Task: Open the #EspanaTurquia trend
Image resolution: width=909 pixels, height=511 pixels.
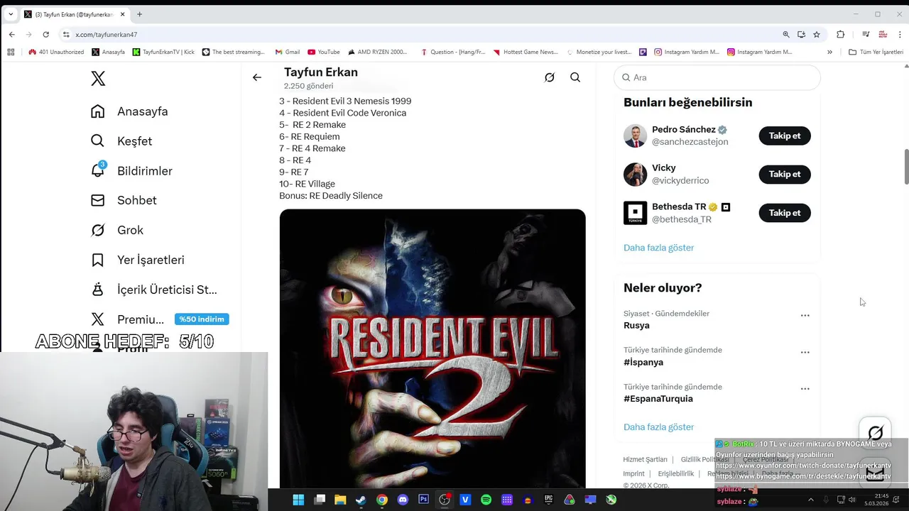Action: (658, 399)
